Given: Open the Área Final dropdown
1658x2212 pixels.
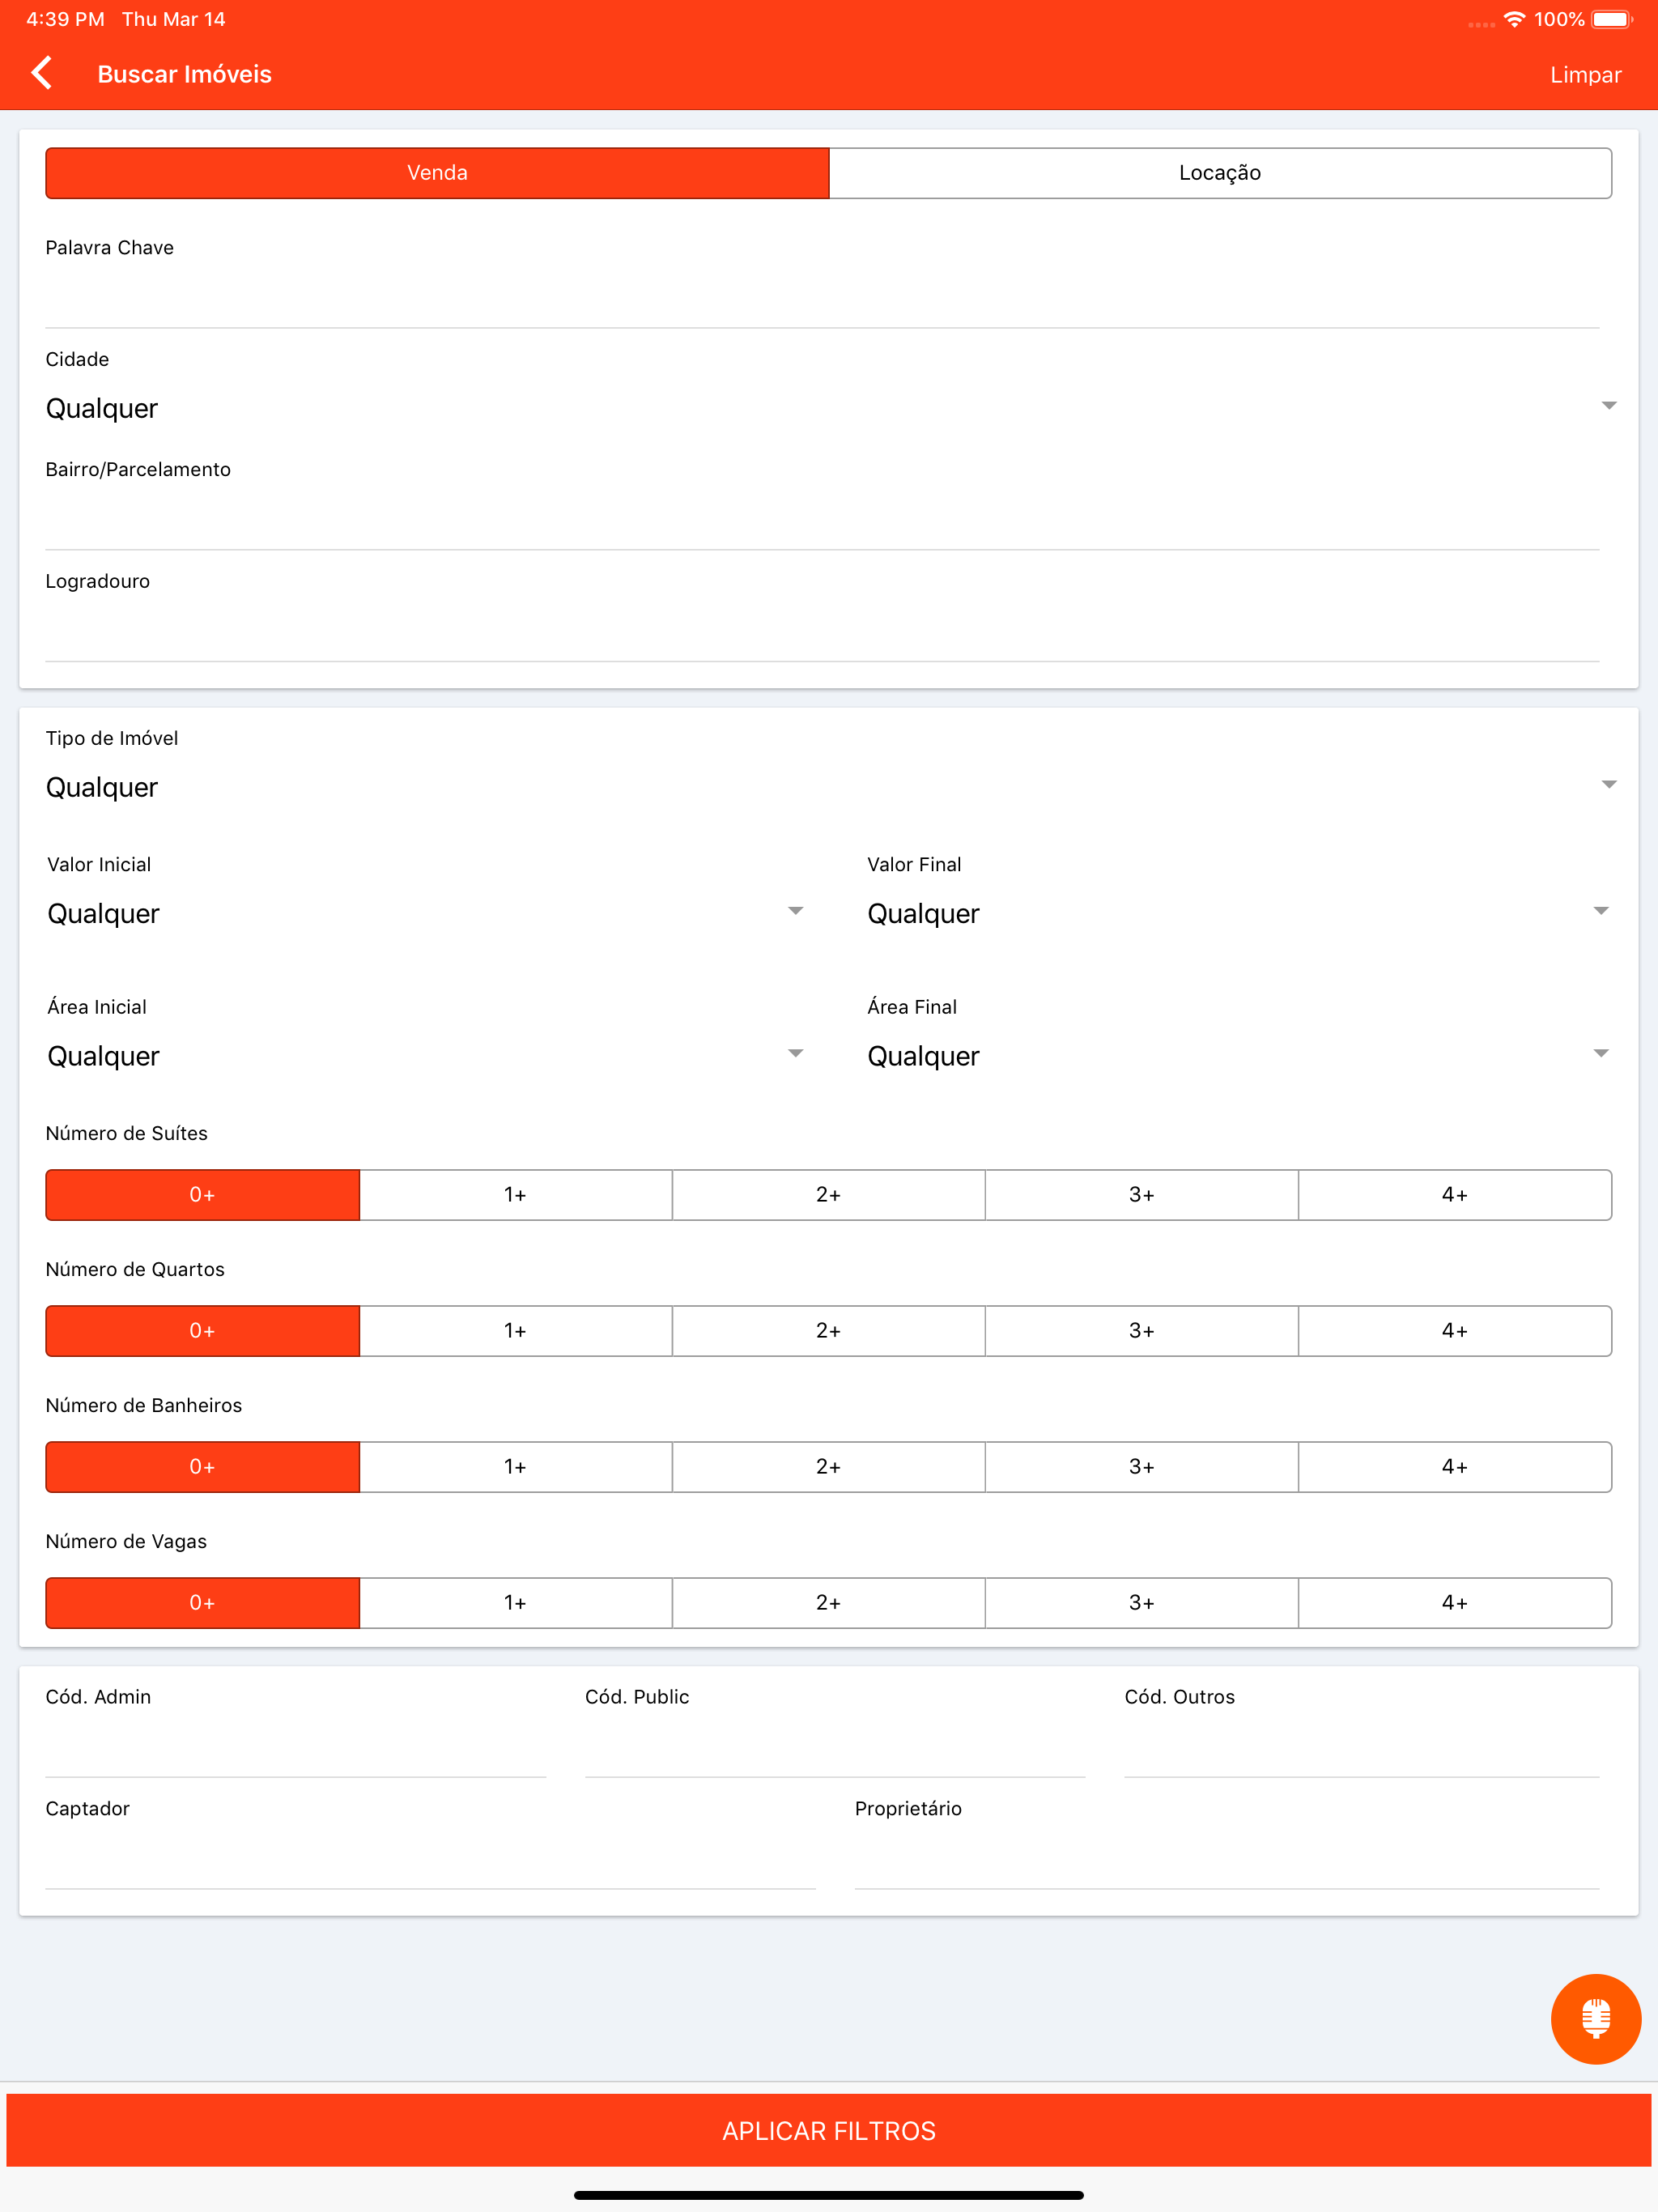Looking at the screenshot, I should [1238, 1056].
